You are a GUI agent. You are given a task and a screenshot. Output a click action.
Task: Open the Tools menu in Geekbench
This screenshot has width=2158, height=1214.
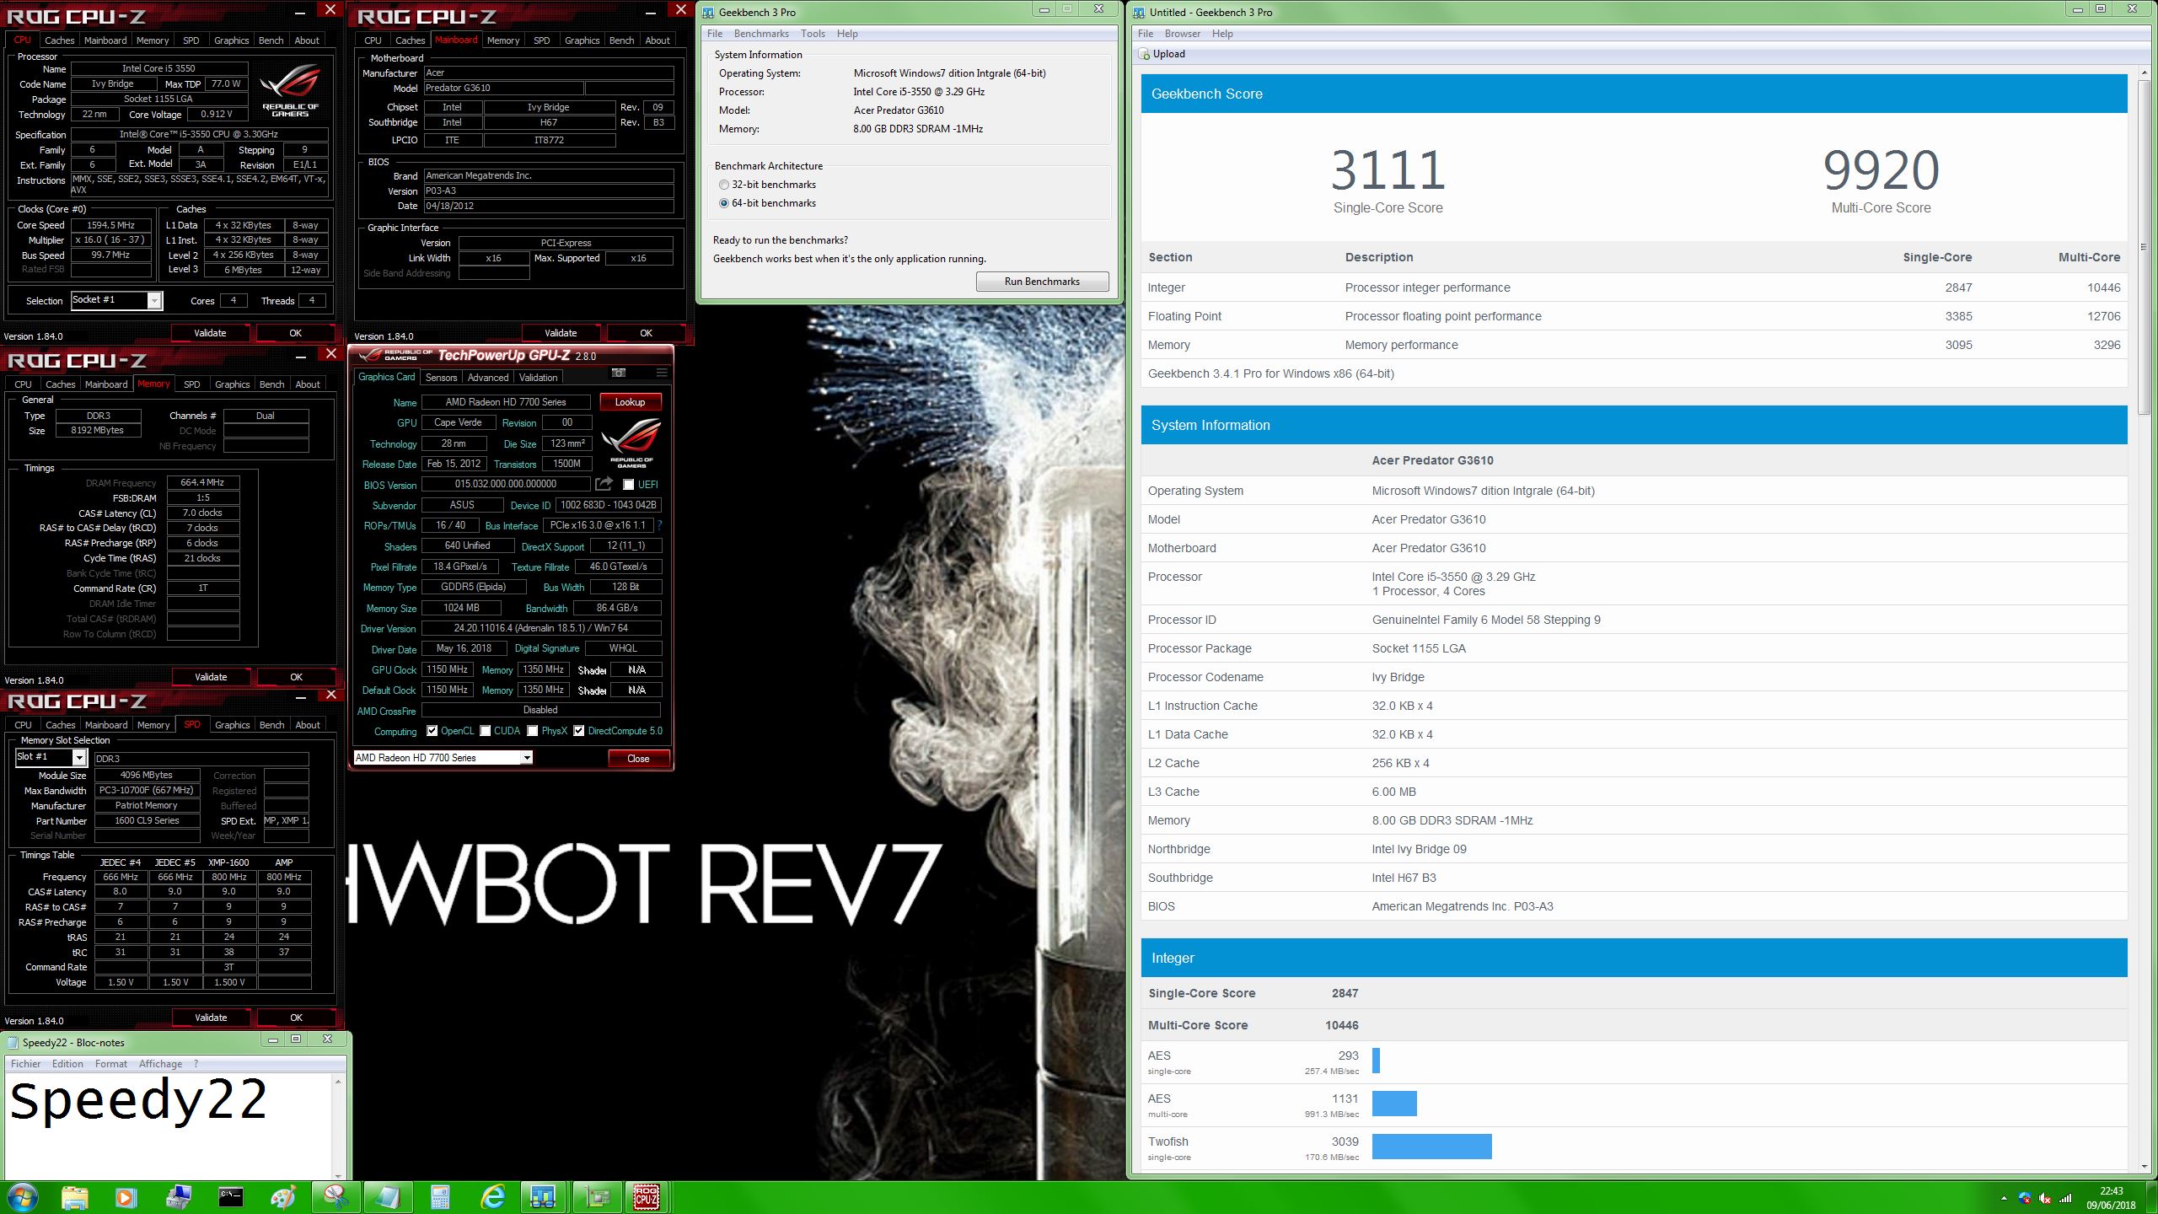[813, 34]
